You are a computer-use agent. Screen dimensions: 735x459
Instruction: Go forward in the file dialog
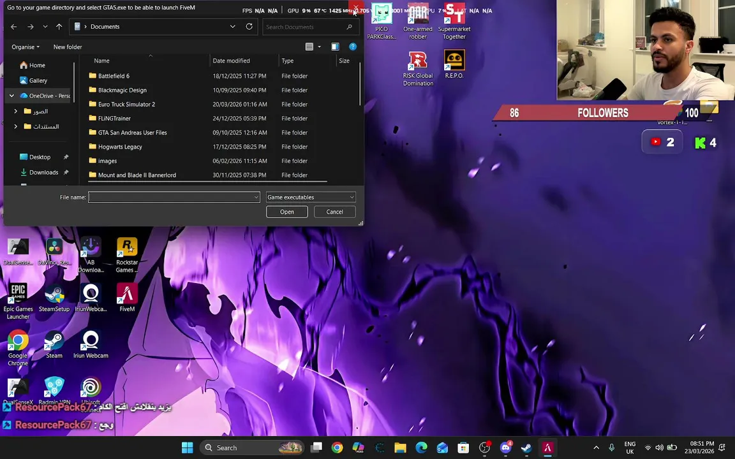pyautogui.click(x=31, y=27)
